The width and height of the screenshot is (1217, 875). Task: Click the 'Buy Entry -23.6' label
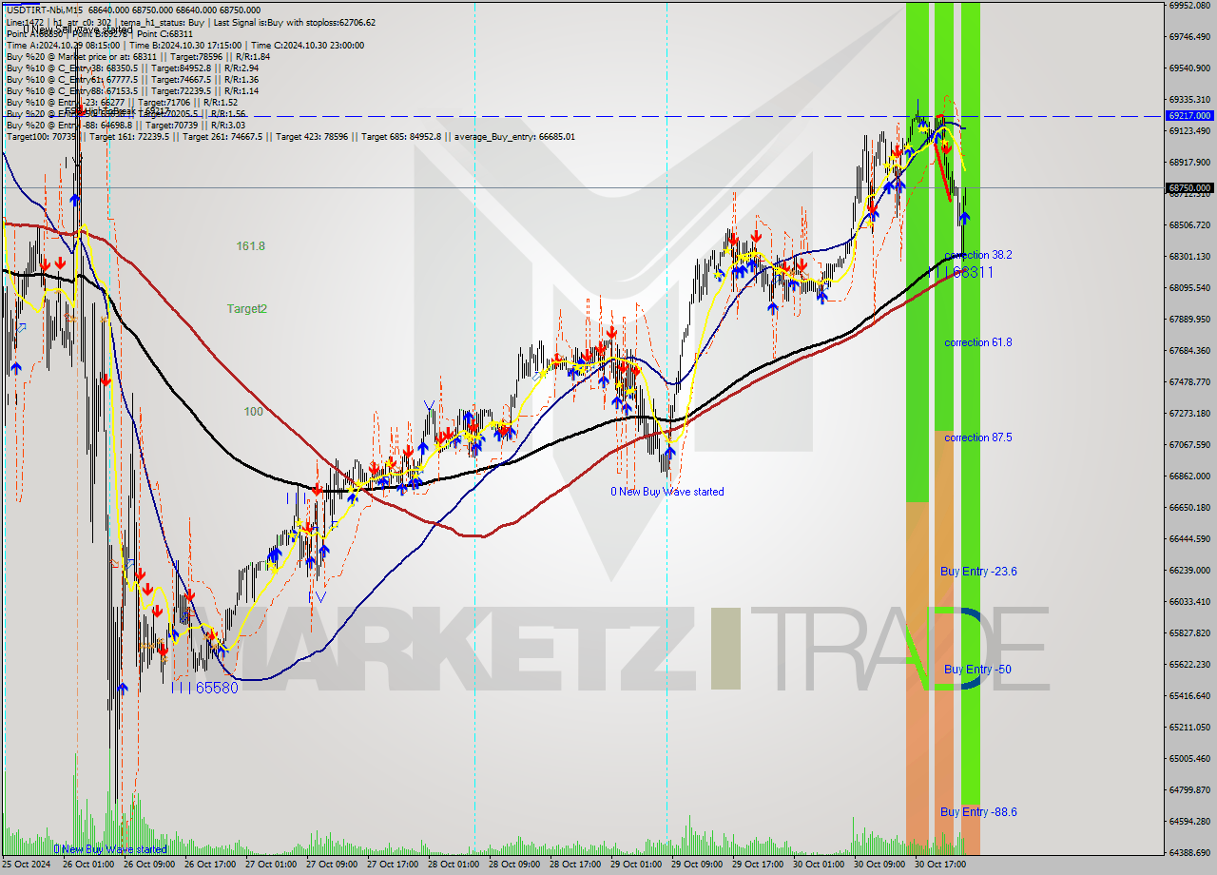tap(978, 572)
